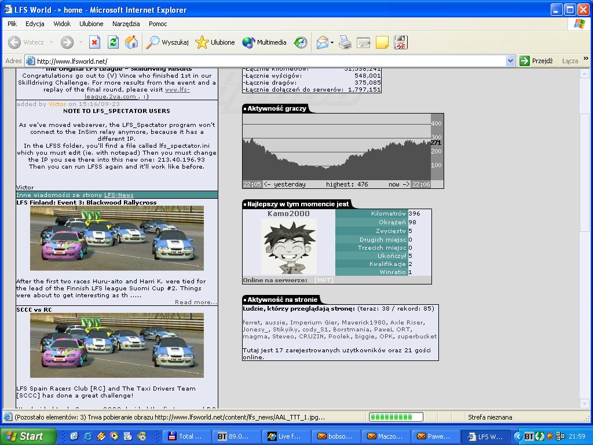Open the Ulubione menu in menu bar
Image resolution: width=593 pixels, height=445 pixels.
tap(91, 24)
